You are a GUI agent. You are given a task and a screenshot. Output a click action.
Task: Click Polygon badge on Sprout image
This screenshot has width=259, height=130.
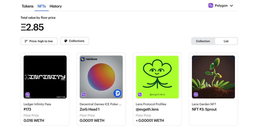coord(196,95)
